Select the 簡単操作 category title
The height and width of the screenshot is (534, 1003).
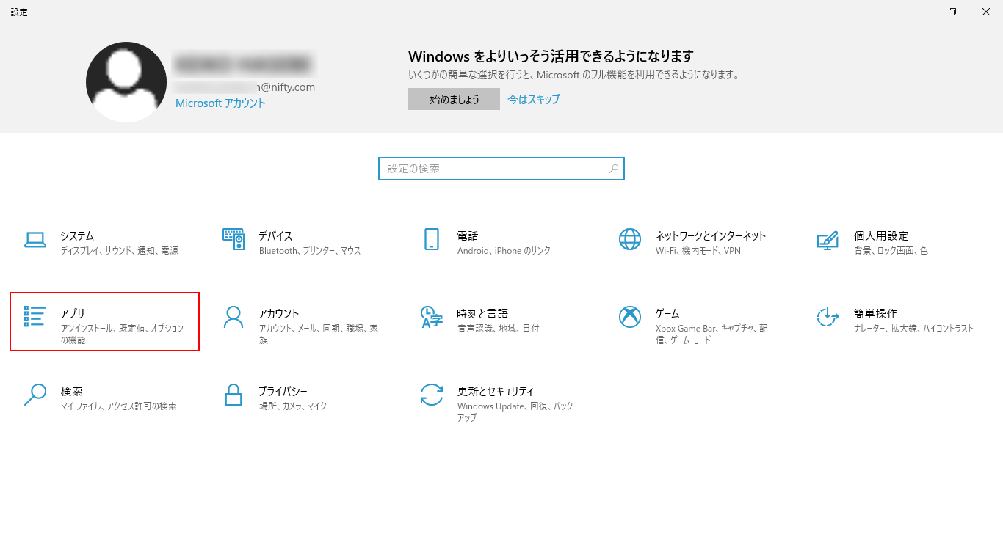[875, 314]
